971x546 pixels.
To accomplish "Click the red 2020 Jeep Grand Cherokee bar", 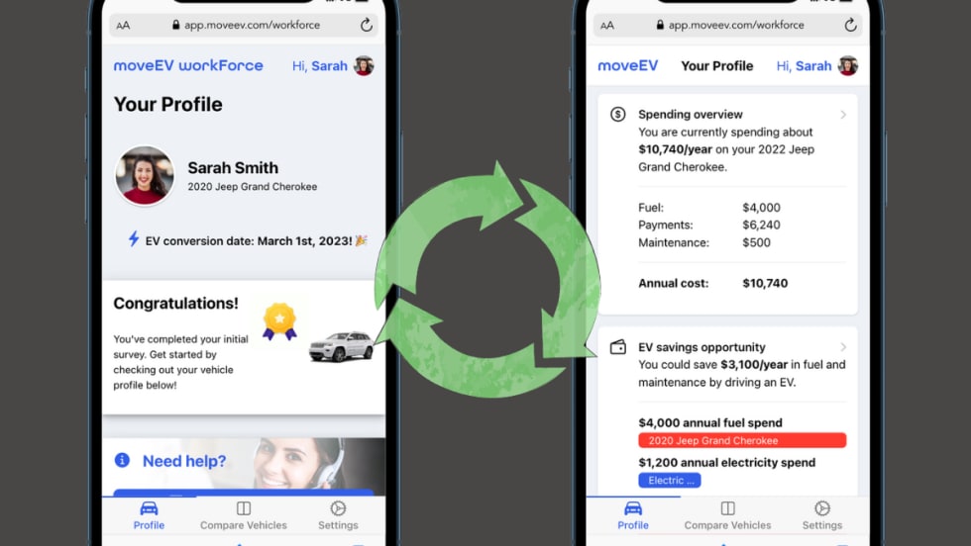I will pyautogui.click(x=742, y=440).
